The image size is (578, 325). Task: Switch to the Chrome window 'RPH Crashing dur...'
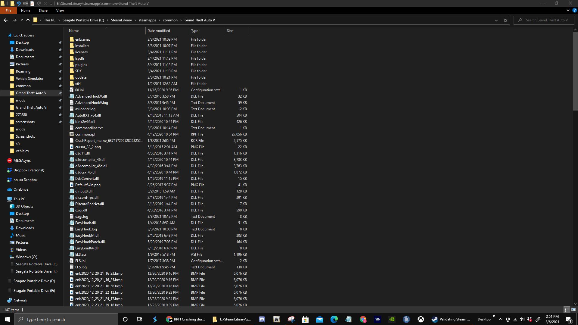tap(185, 319)
